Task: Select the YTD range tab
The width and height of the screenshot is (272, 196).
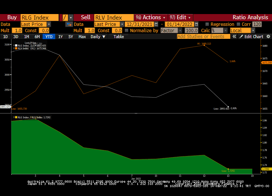Action: click(49, 37)
